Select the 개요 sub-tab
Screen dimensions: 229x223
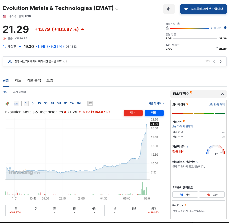5,92
